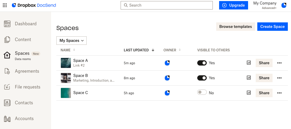This screenshot has width=291, height=129.
Task: Open the three-dot menu for Space B
Action: pos(279,78)
